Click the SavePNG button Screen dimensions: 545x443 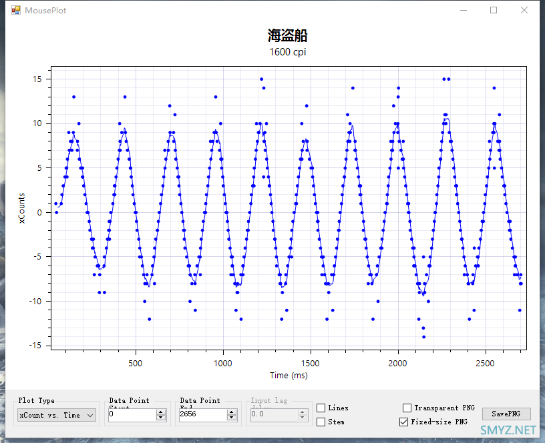point(506,414)
